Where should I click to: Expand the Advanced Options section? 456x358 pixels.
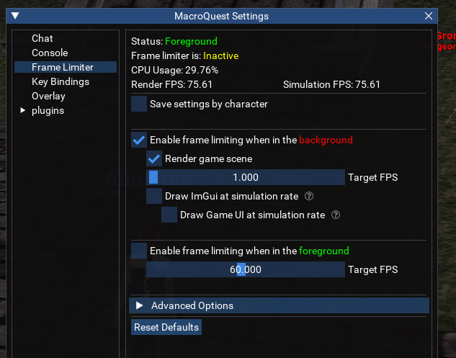tap(140, 305)
